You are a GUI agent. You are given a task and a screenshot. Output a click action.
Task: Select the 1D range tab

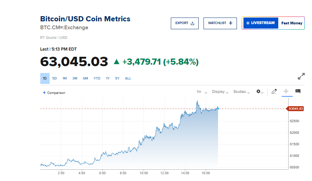click(x=45, y=78)
